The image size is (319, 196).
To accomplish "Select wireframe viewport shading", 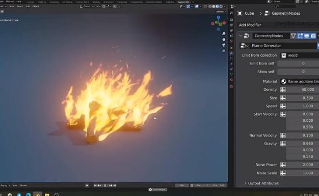I will click(210, 7).
